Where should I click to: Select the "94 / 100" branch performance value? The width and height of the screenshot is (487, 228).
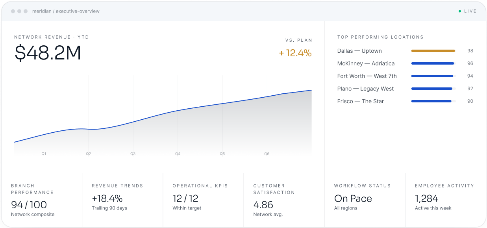click(29, 205)
